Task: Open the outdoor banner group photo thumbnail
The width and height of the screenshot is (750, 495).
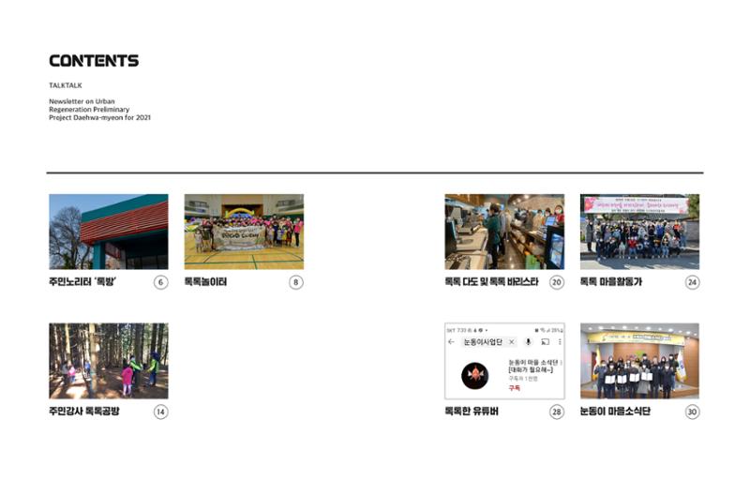Action: [x=640, y=232]
